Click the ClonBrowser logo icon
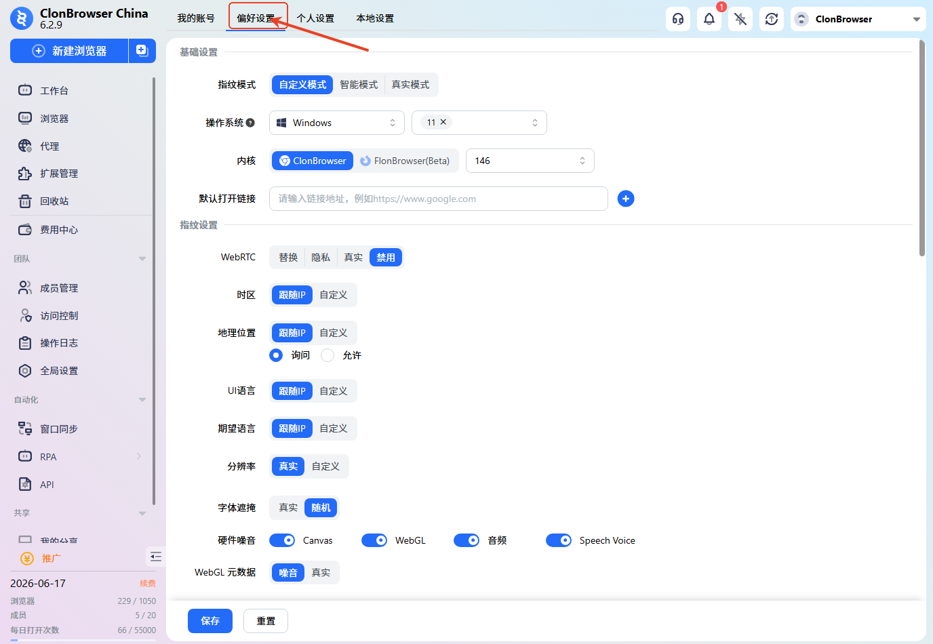 click(22, 18)
